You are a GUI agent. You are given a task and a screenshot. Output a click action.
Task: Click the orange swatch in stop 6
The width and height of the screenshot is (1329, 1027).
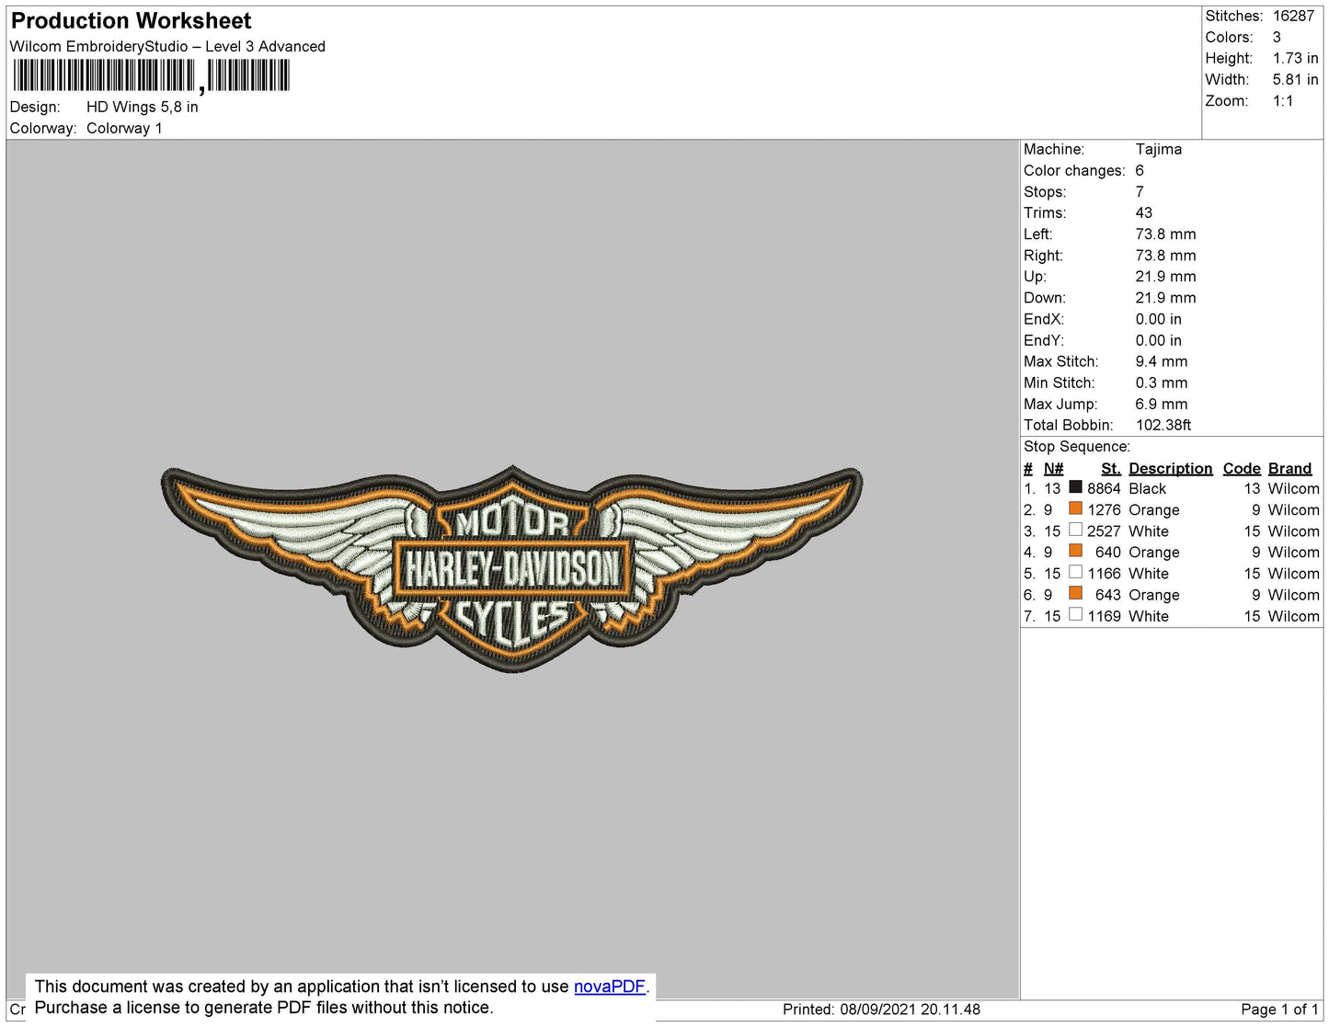(1075, 593)
